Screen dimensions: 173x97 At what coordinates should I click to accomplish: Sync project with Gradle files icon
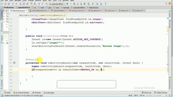click(93, 4)
